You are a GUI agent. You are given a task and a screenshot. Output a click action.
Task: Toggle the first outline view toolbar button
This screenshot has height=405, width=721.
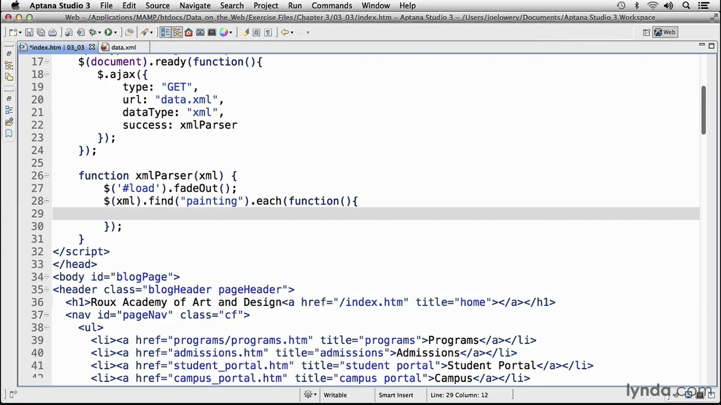(165, 32)
